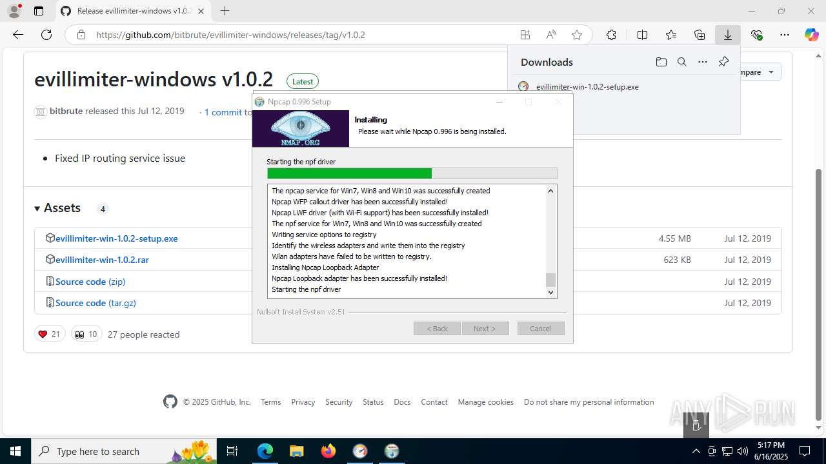Open a new browser tab
826x464 pixels.
[225, 11]
